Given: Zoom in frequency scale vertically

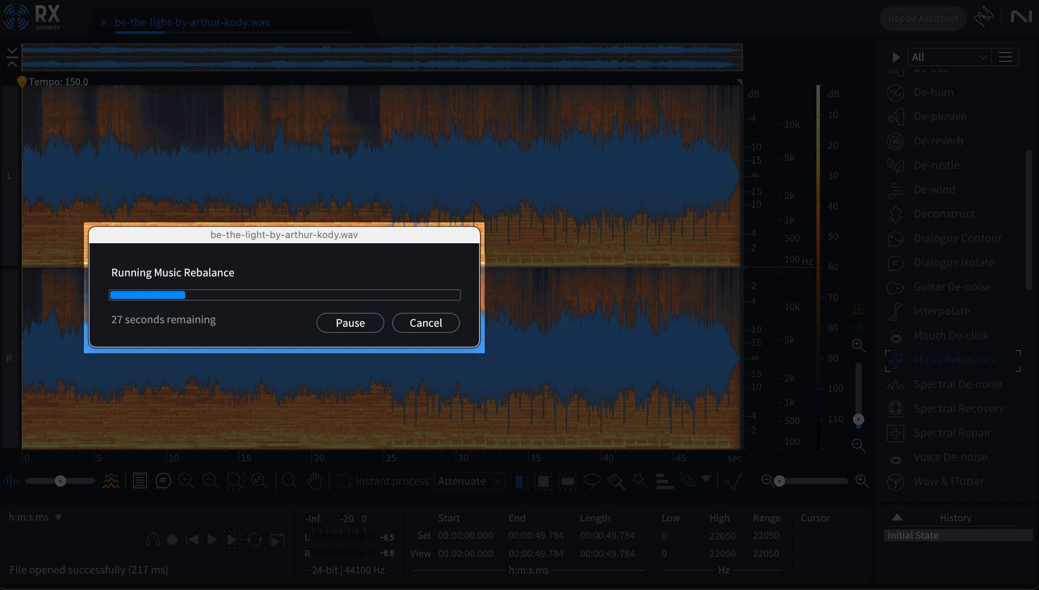Looking at the screenshot, I should 858,345.
